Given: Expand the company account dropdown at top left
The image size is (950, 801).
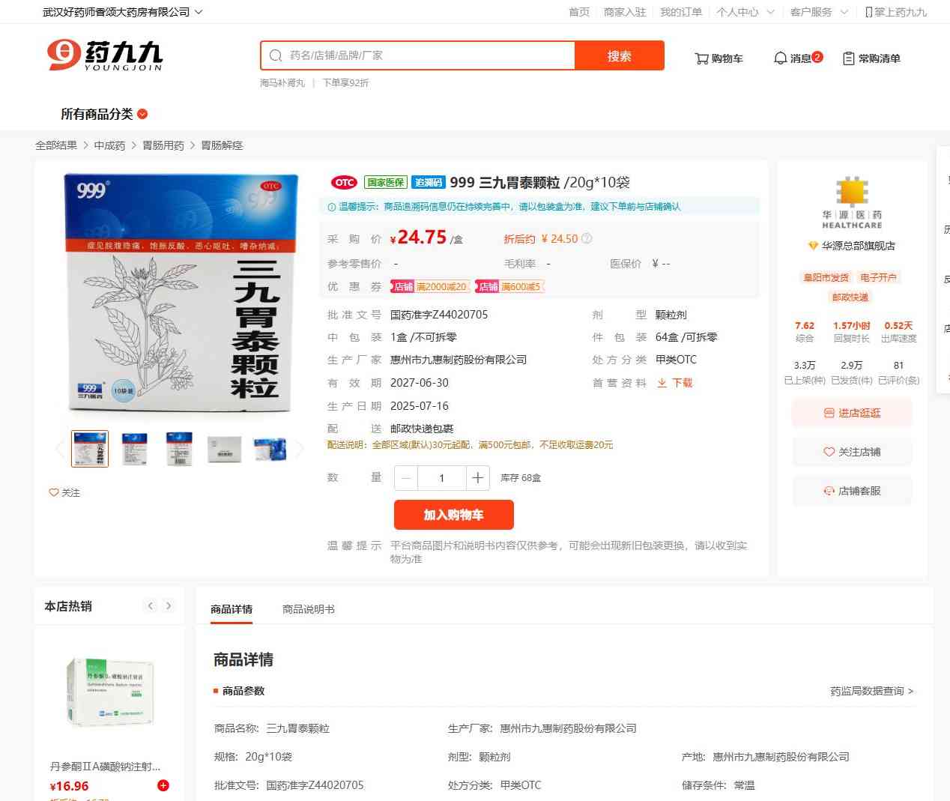Looking at the screenshot, I should click(199, 12).
